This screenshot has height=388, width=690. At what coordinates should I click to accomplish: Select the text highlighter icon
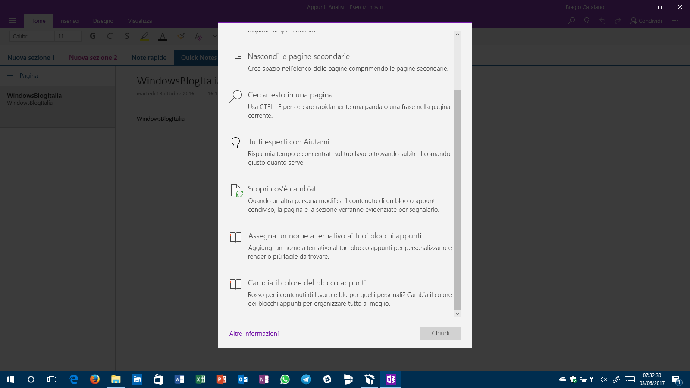click(x=144, y=36)
